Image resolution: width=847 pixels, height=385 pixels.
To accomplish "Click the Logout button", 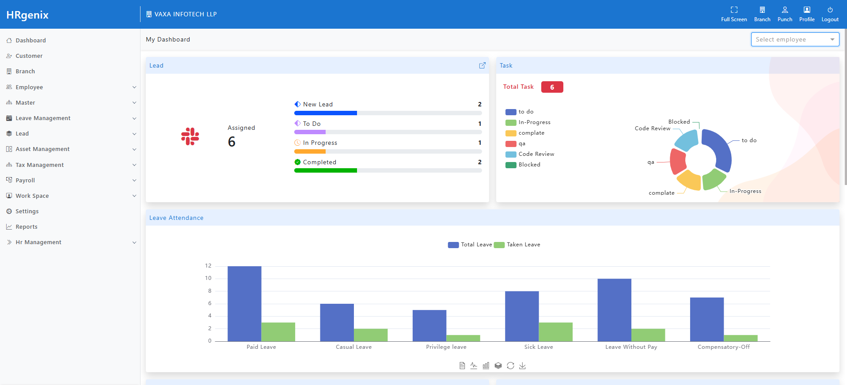I will 830,14.
